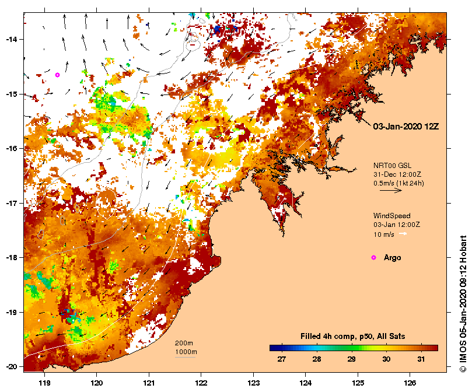Click the black 0.5m/s current scale arrow
Viewport: 472px width, 392px height.
(x=391, y=190)
